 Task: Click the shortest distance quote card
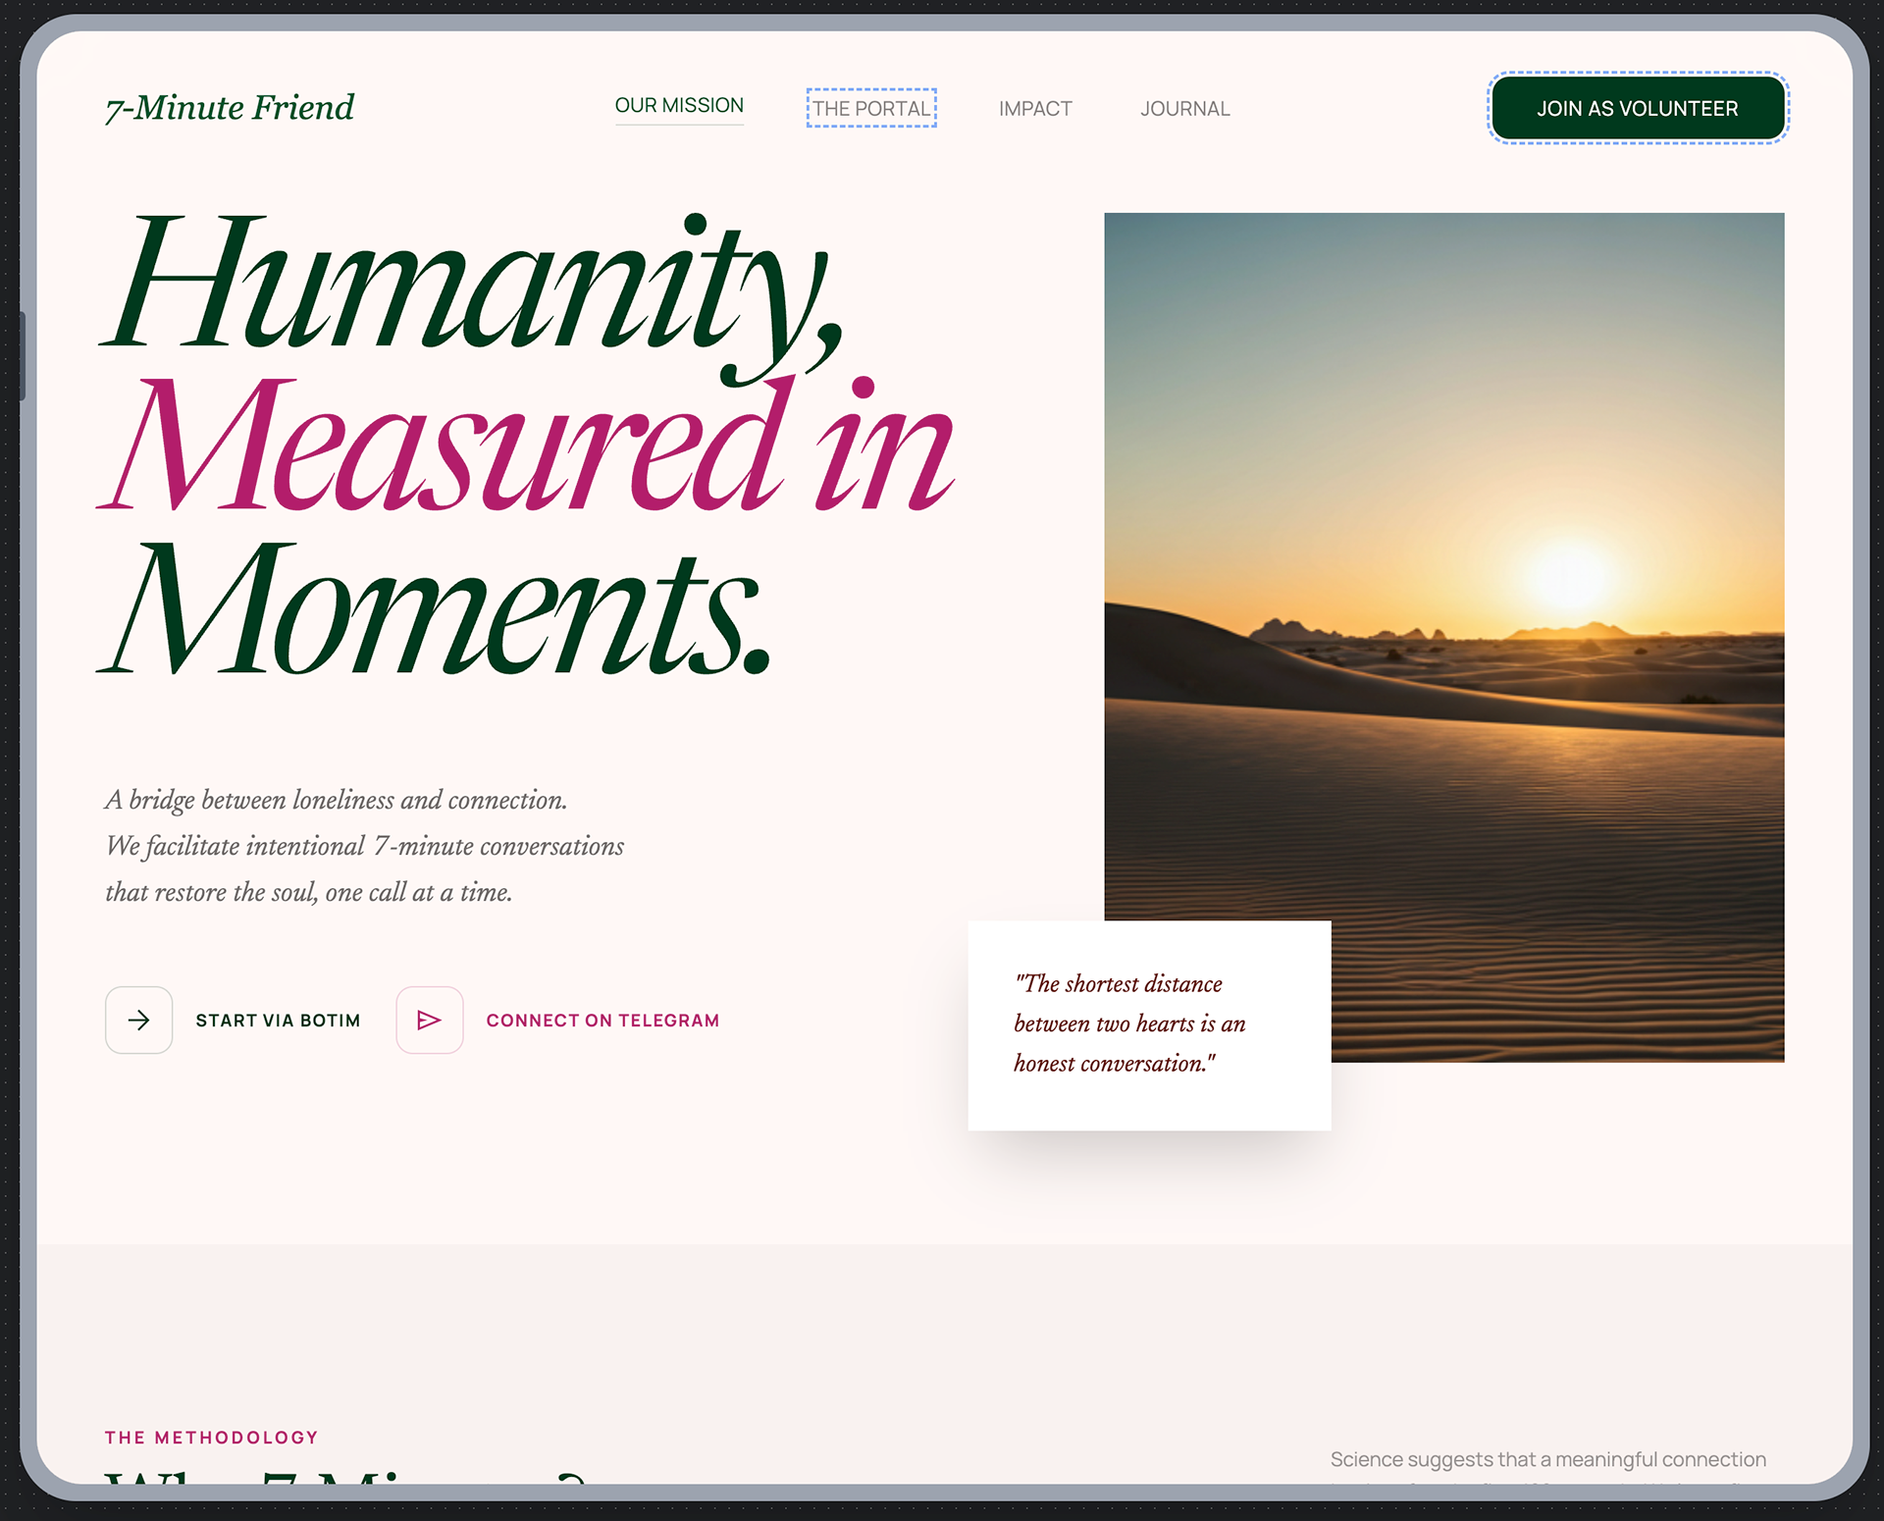[1148, 1024]
